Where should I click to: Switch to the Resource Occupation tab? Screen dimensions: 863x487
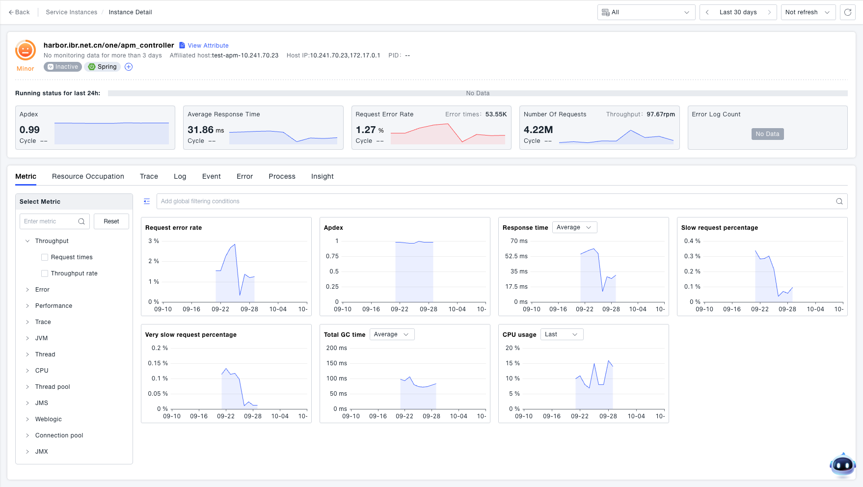[88, 176]
